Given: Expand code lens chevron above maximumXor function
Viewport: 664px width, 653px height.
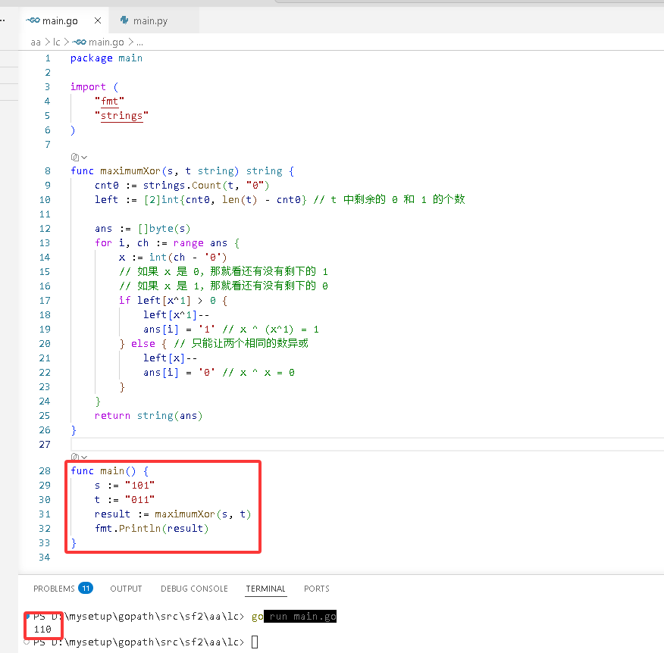Looking at the screenshot, I should [x=84, y=157].
